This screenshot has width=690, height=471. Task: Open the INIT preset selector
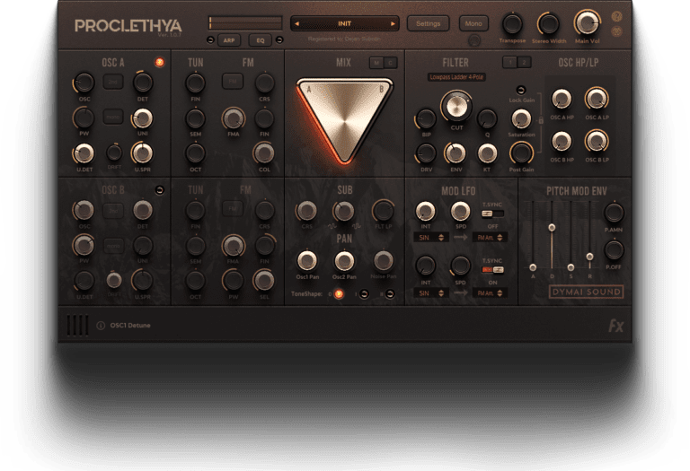[345, 23]
